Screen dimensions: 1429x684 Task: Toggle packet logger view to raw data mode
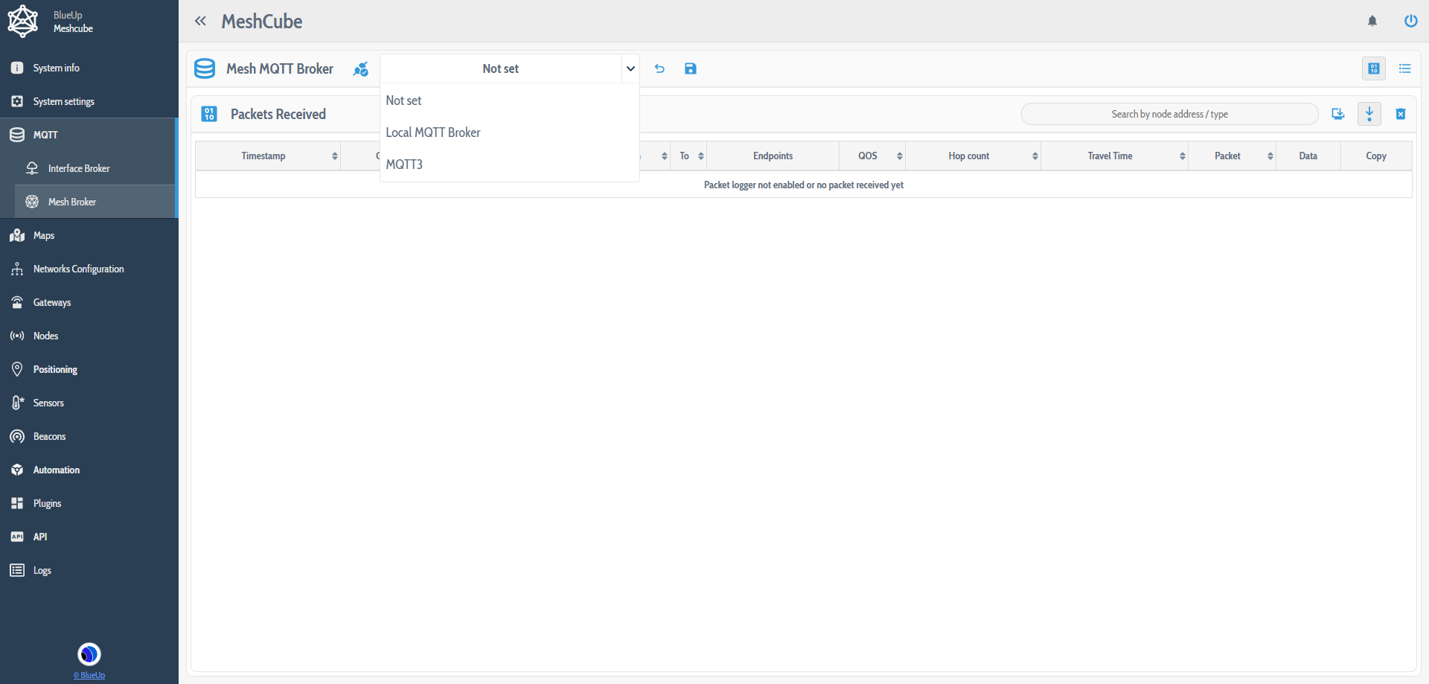(x=1374, y=68)
